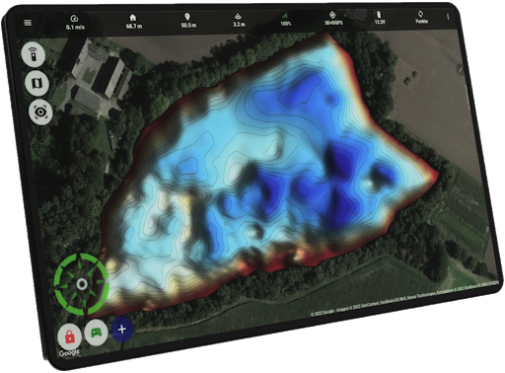Tap the Punkte refresh icon

(421, 17)
